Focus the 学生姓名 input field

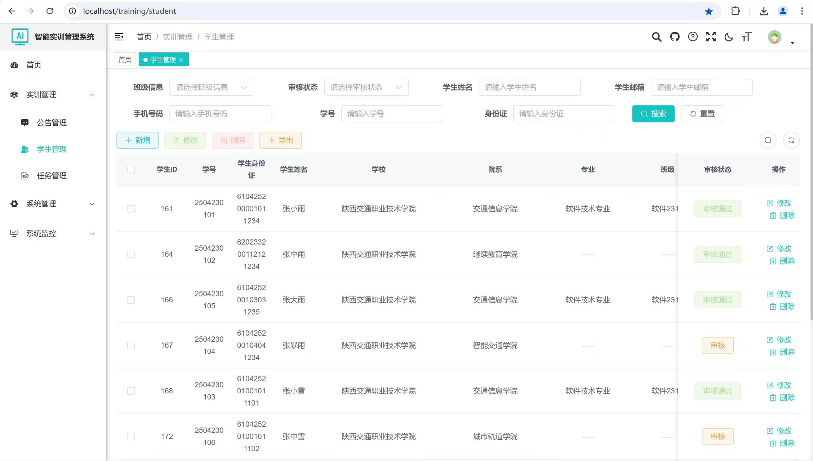point(529,87)
